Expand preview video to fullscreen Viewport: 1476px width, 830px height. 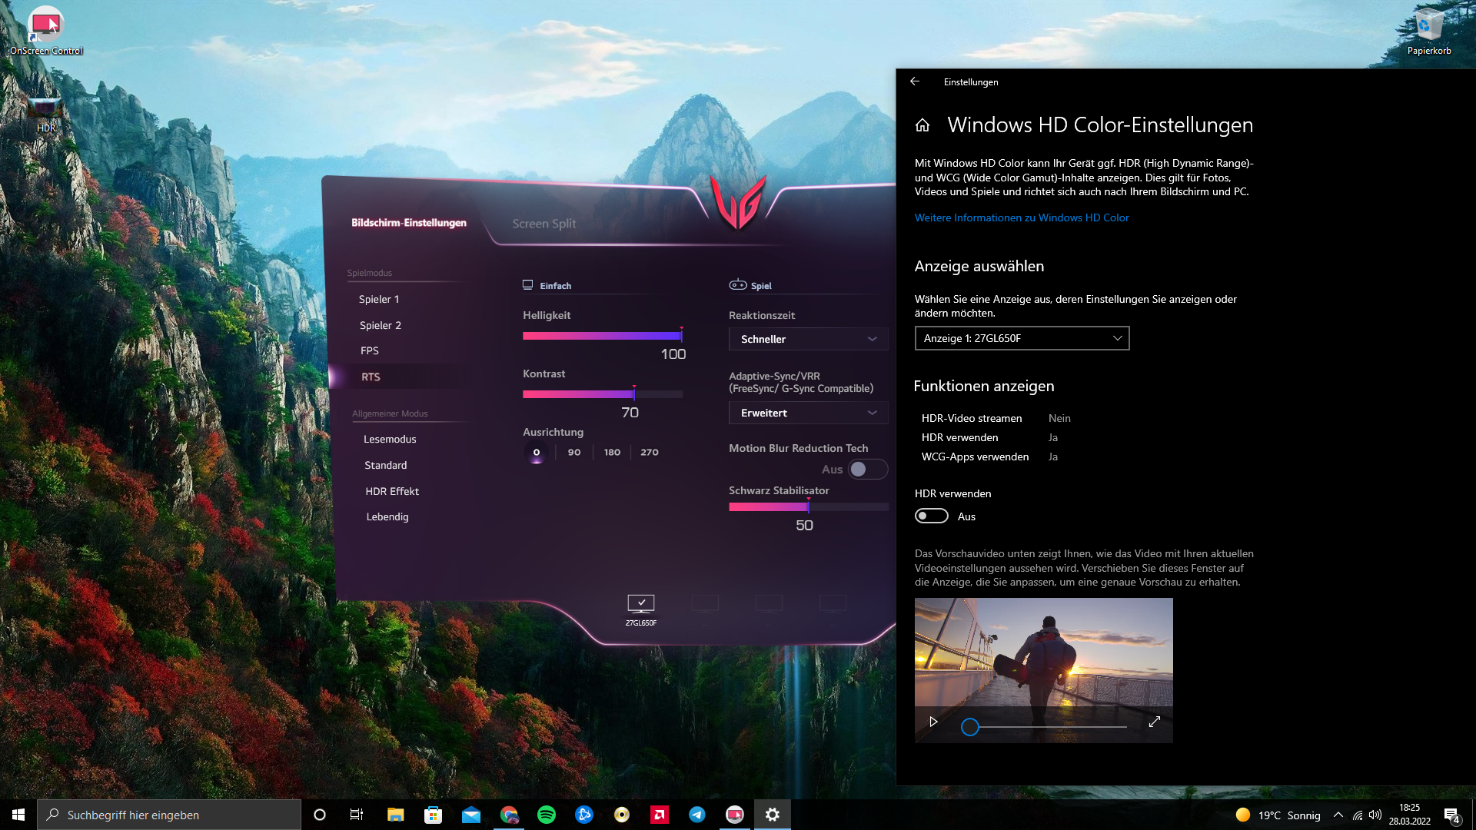coord(1154,722)
